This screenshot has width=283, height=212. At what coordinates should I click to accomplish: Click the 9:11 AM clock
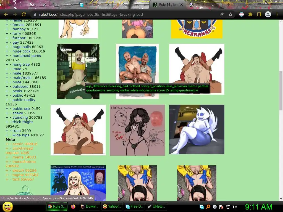point(258,207)
